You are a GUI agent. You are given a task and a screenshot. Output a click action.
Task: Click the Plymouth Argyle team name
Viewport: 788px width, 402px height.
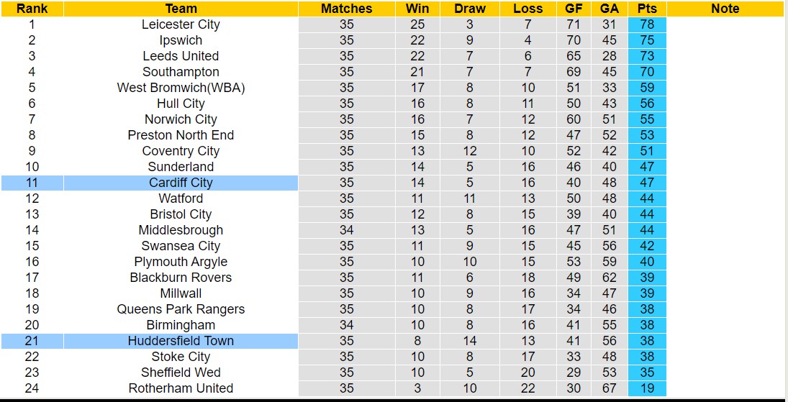tap(181, 262)
